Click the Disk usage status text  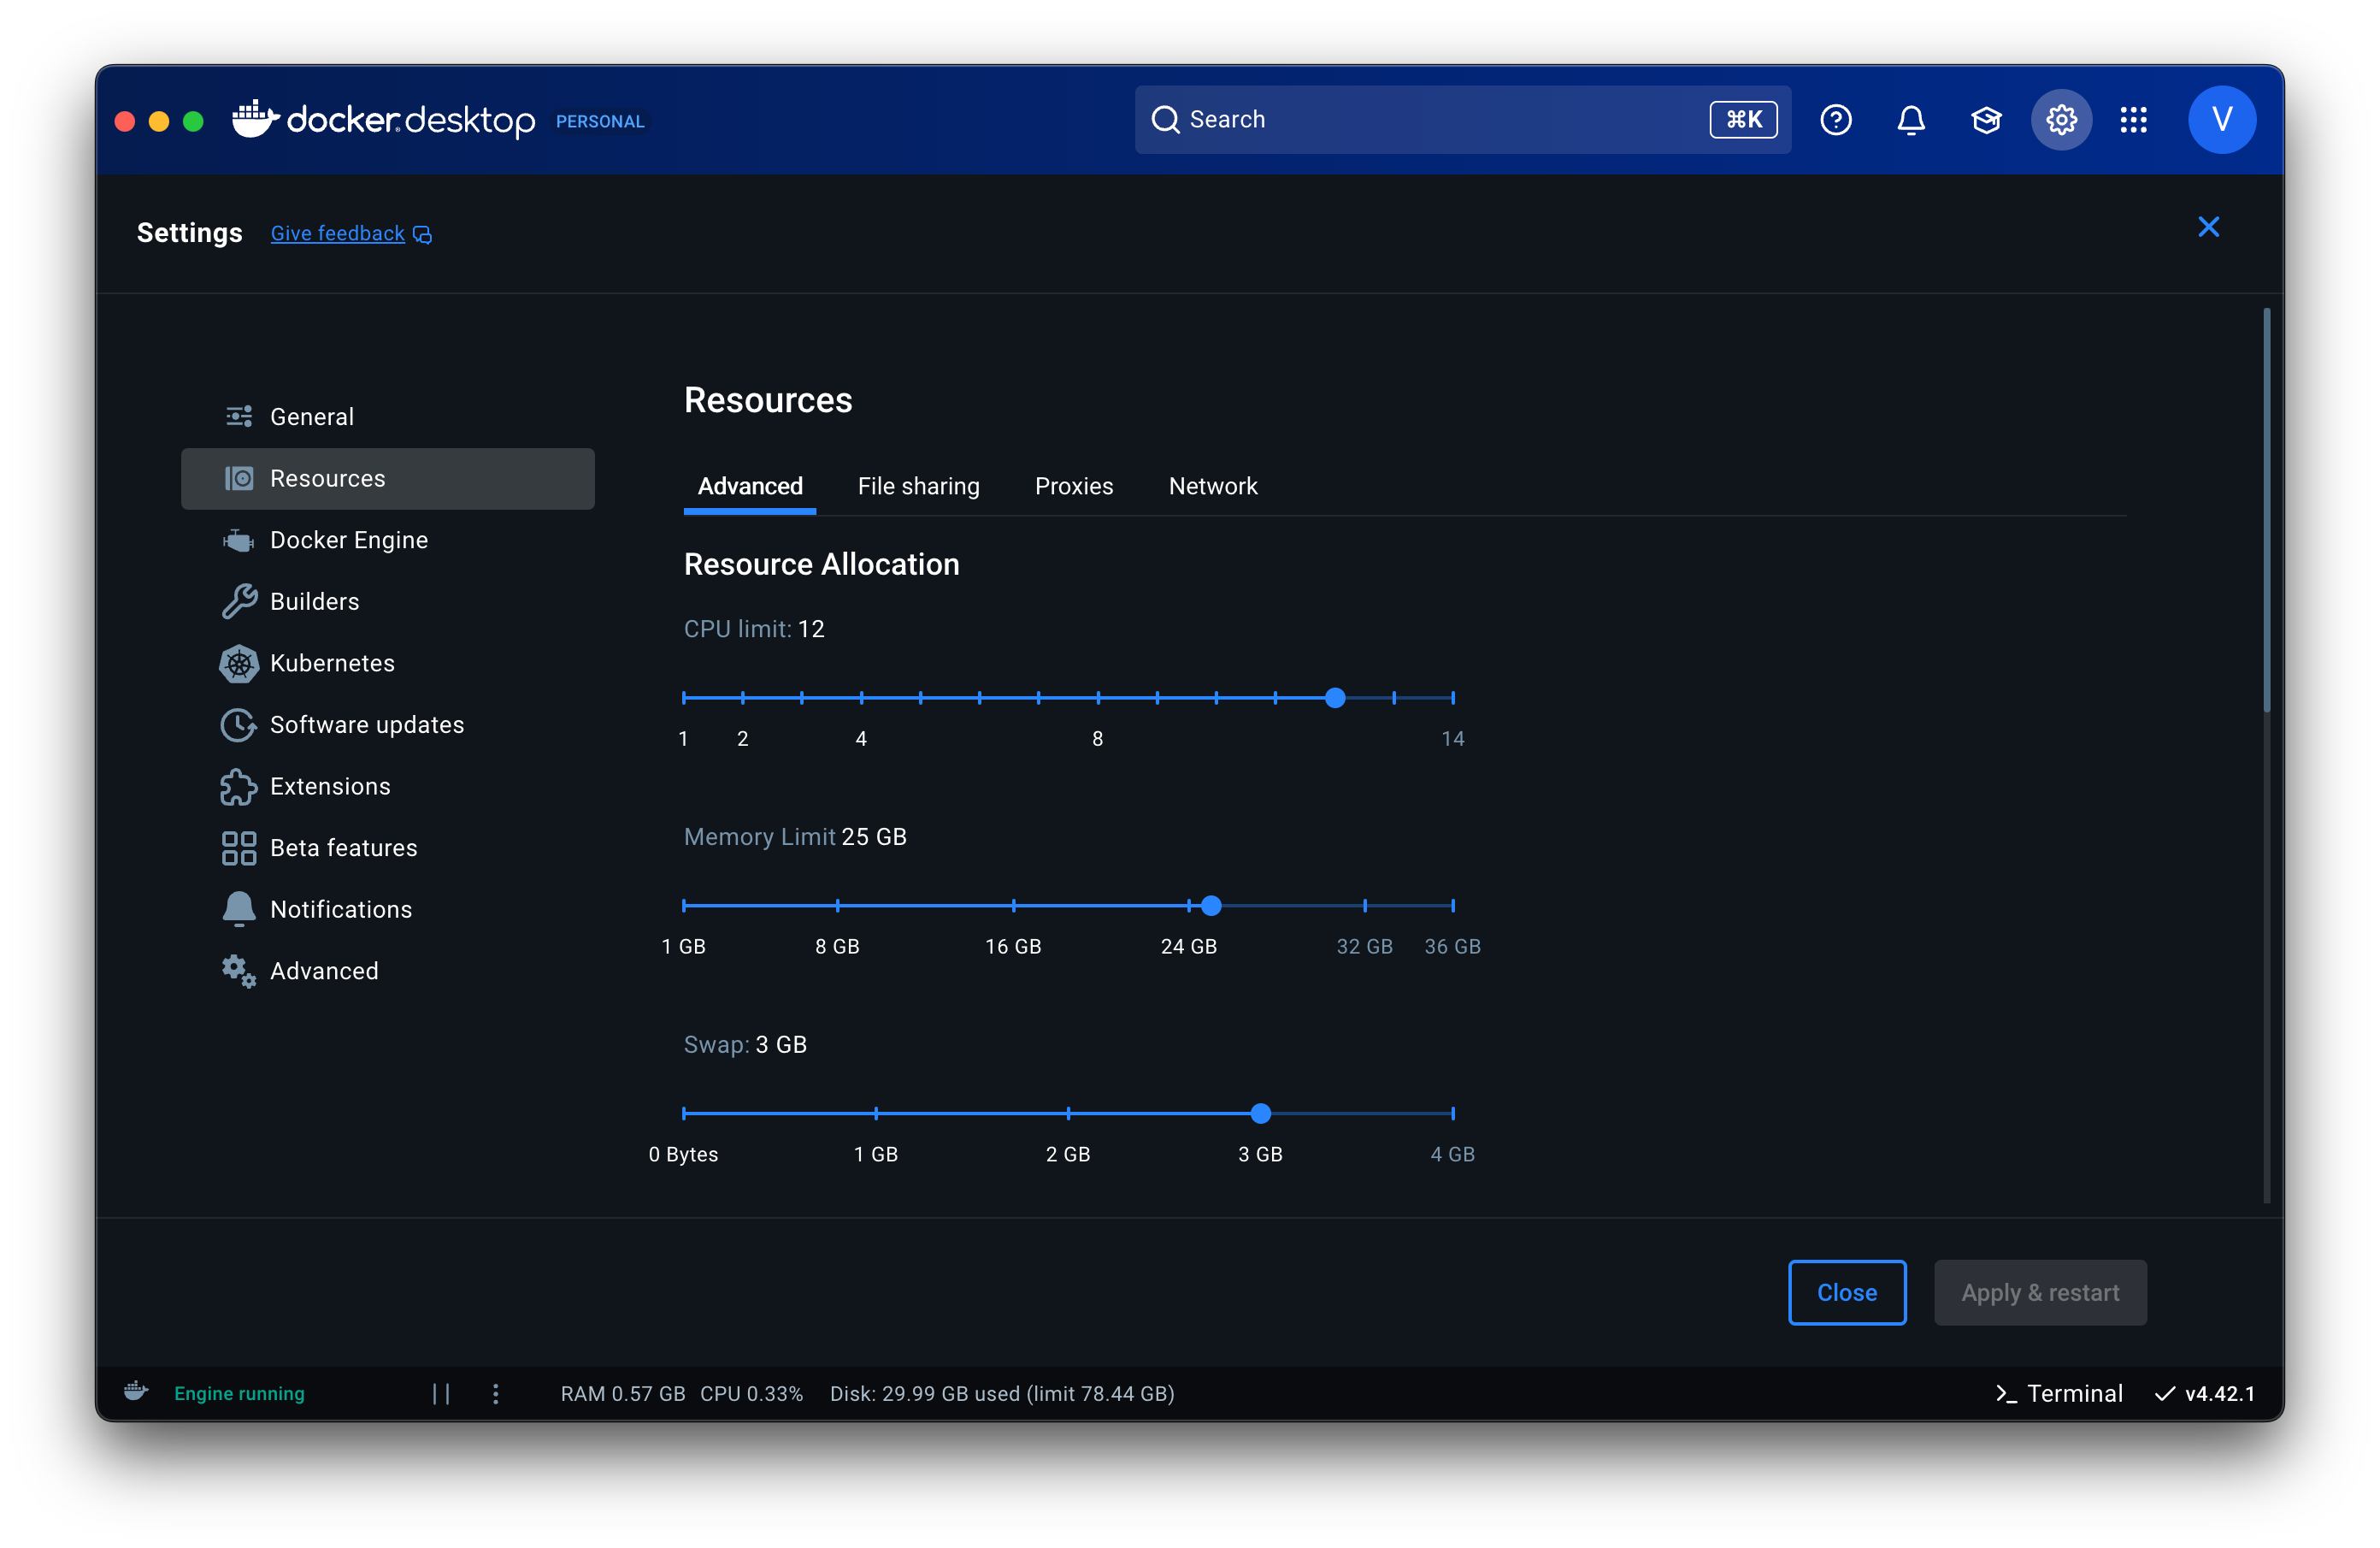1002,1394
